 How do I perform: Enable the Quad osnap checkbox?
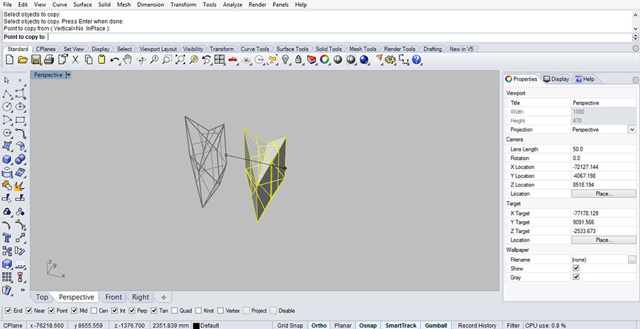(x=175, y=311)
